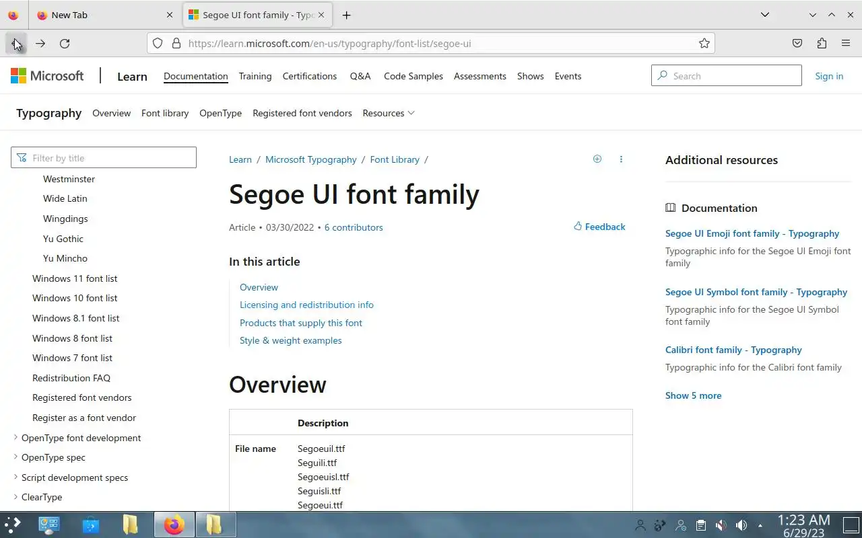Open Q&A in the top navigation
This screenshot has height=538, width=862.
click(x=360, y=76)
